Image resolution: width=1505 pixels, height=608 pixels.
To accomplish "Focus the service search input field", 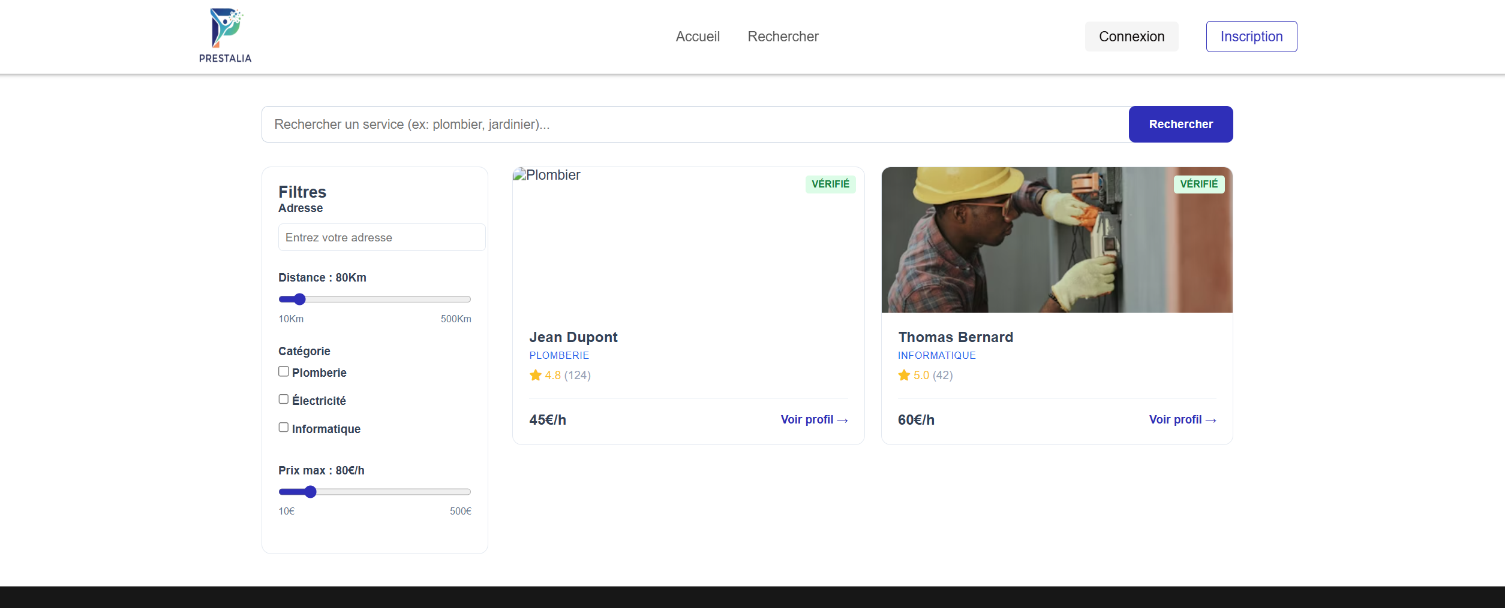I will (x=695, y=125).
